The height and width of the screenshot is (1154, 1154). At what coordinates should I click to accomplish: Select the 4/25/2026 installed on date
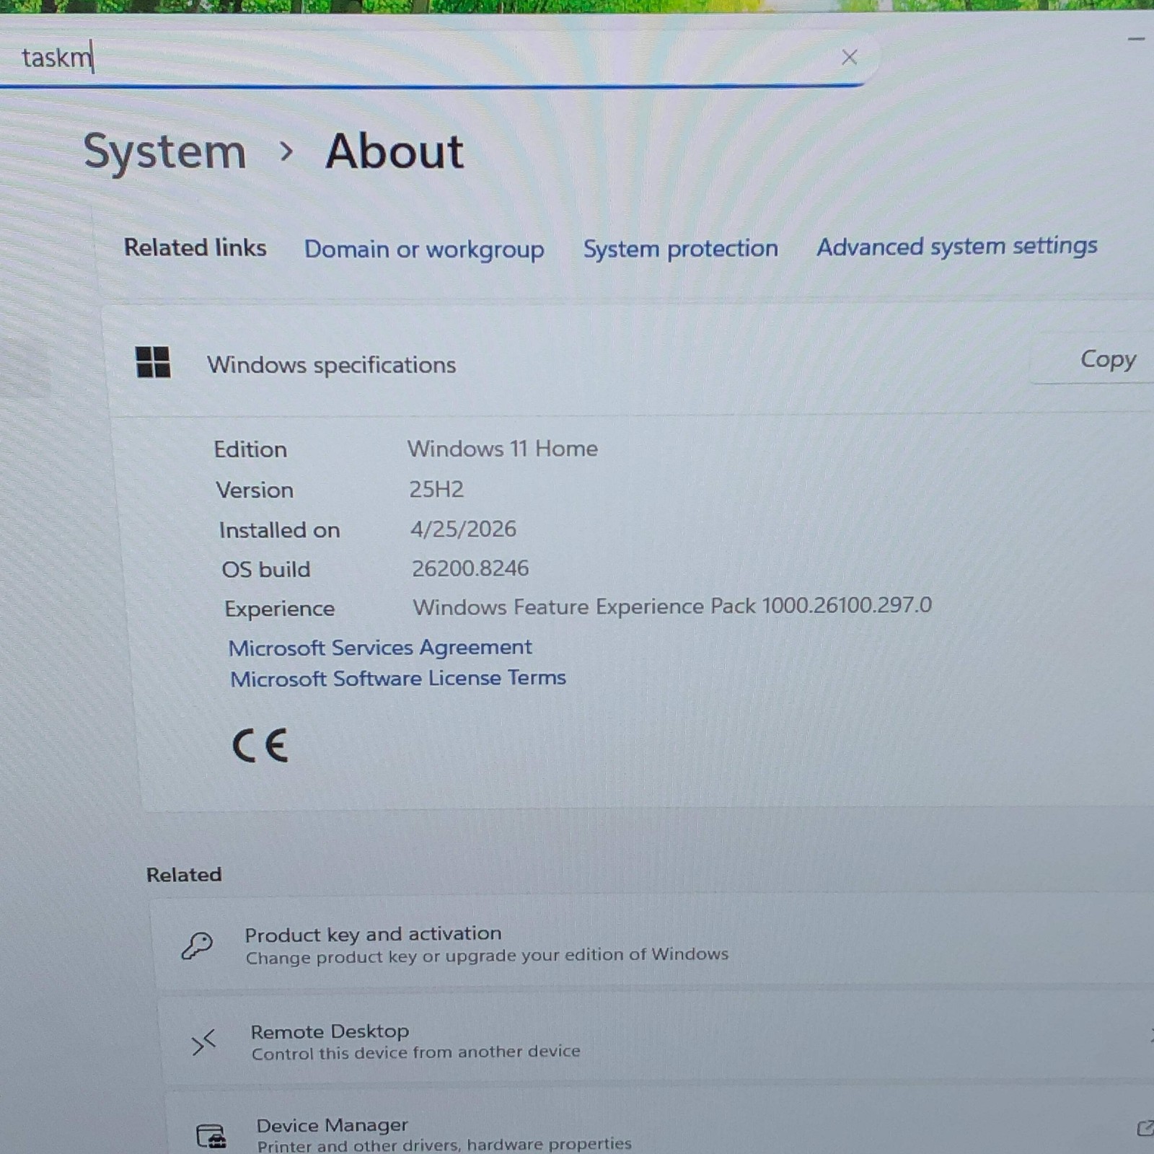pyautogui.click(x=463, y=529)
